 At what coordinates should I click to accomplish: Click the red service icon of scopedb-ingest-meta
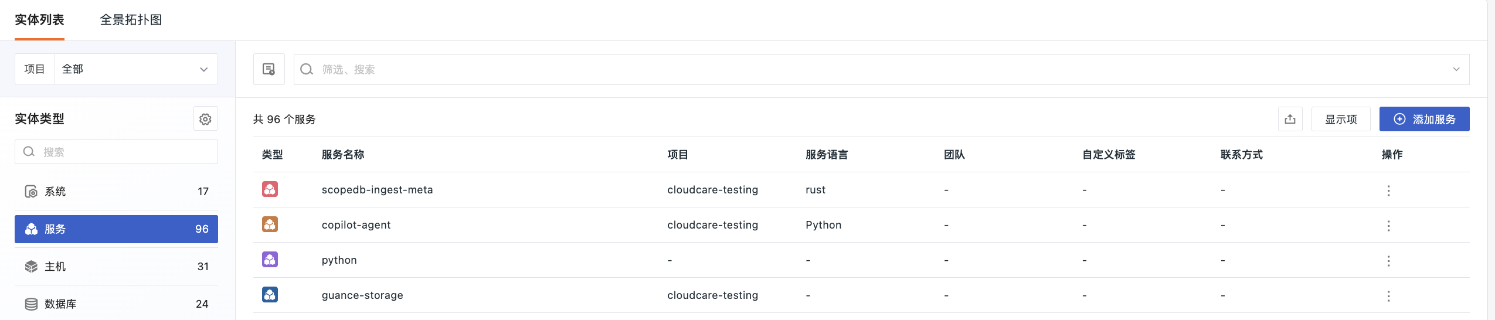[x=270, y=189]
